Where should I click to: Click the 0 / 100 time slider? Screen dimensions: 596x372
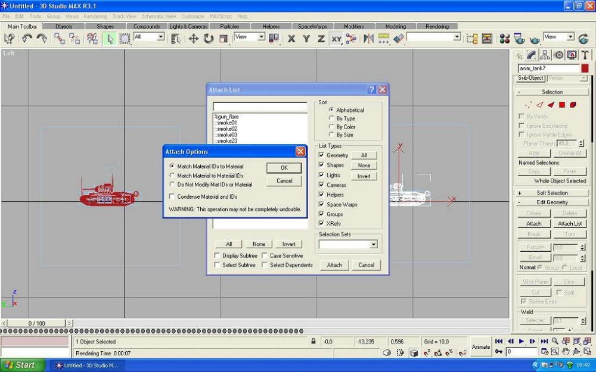(x=36, y=323)
